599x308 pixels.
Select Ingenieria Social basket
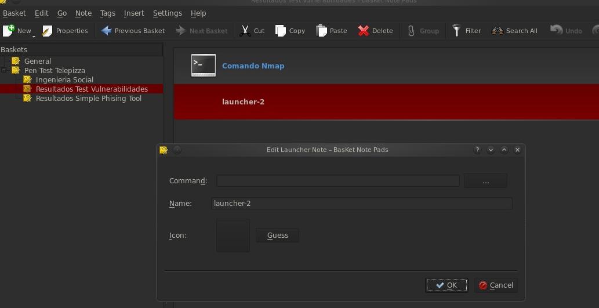64,79
